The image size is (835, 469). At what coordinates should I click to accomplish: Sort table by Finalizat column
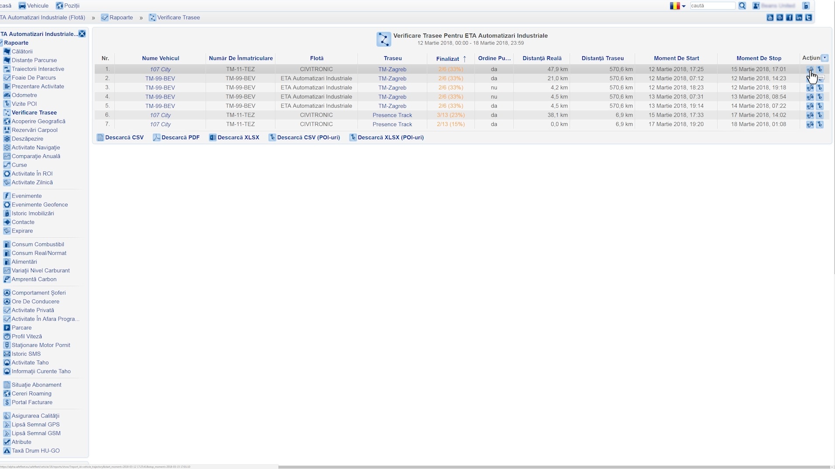[x=447, y=58]
